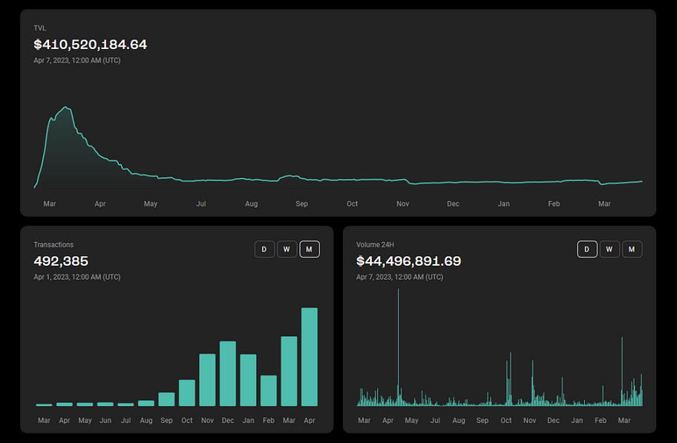The width and height of the screenshot is (677, 443).
Task: Click the May label on the TVL axis
Action: [x=151, y=204]
